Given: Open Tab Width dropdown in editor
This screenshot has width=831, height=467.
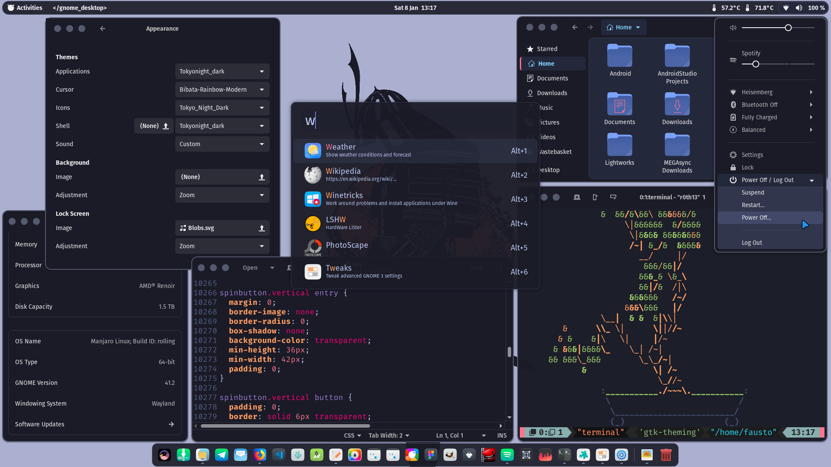Looking at the screenshot, I should point(389,435).
